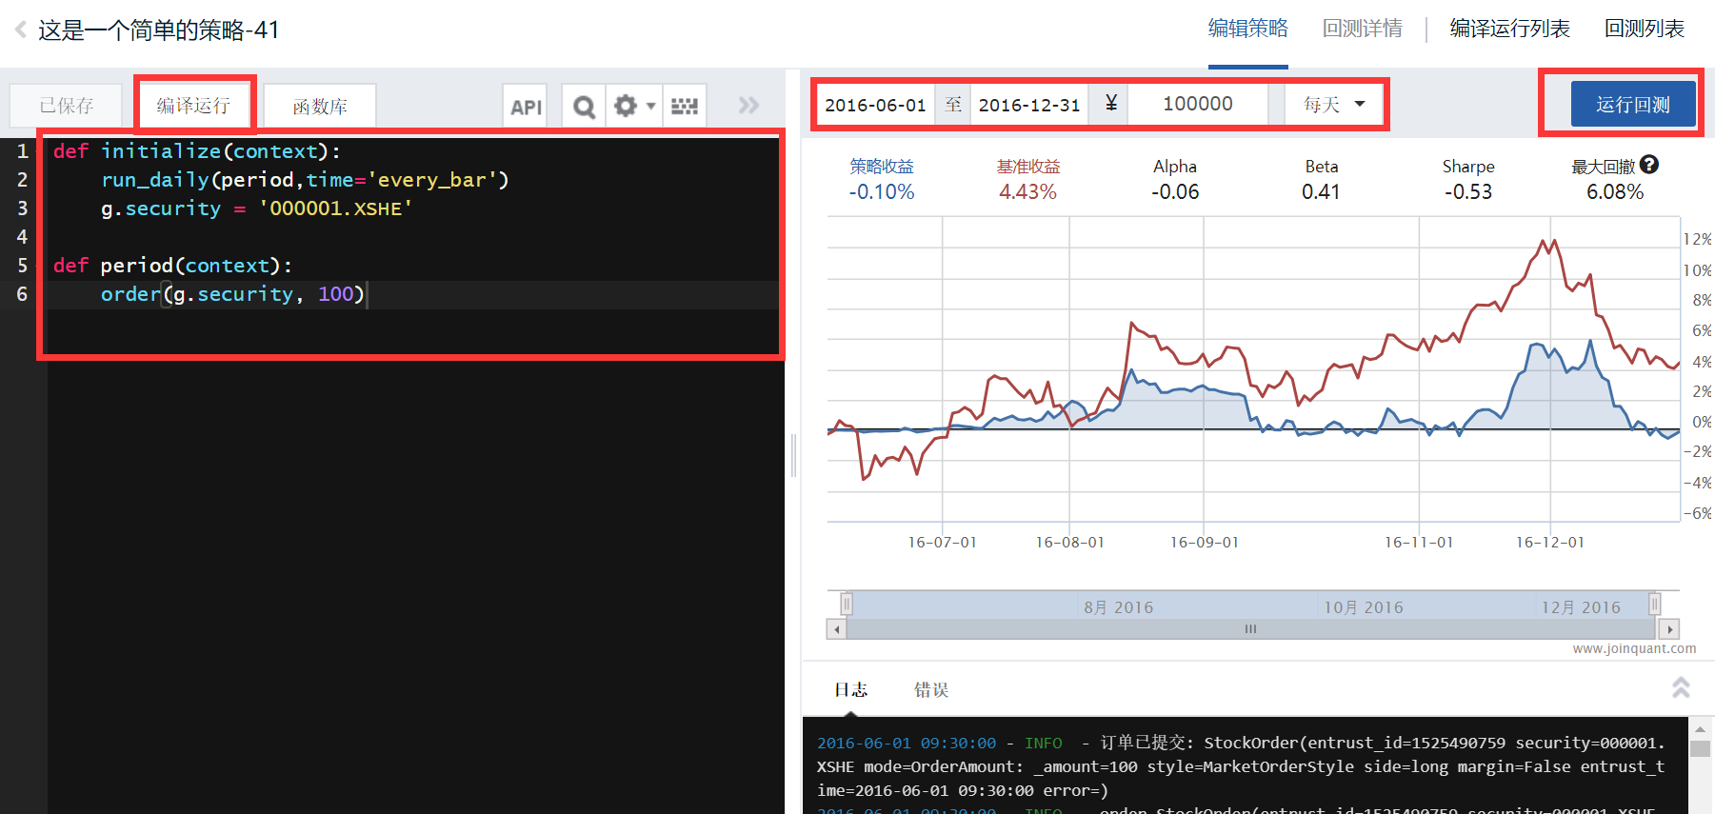
Task: Click the end date field 2016-12-31
Action: (1029, 105)
